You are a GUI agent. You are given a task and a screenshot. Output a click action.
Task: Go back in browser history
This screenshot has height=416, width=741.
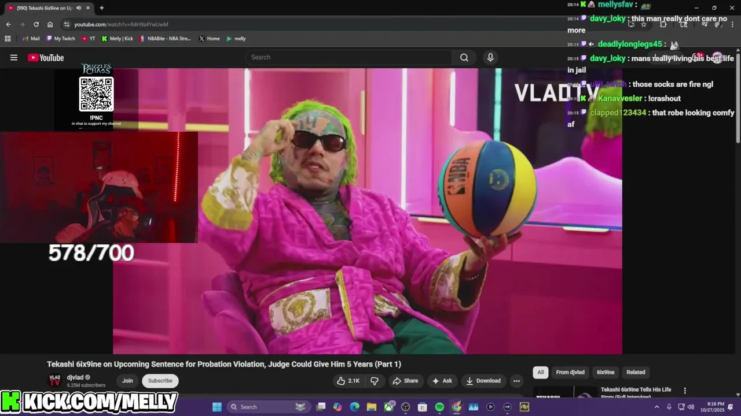click(x=8, y=24)
